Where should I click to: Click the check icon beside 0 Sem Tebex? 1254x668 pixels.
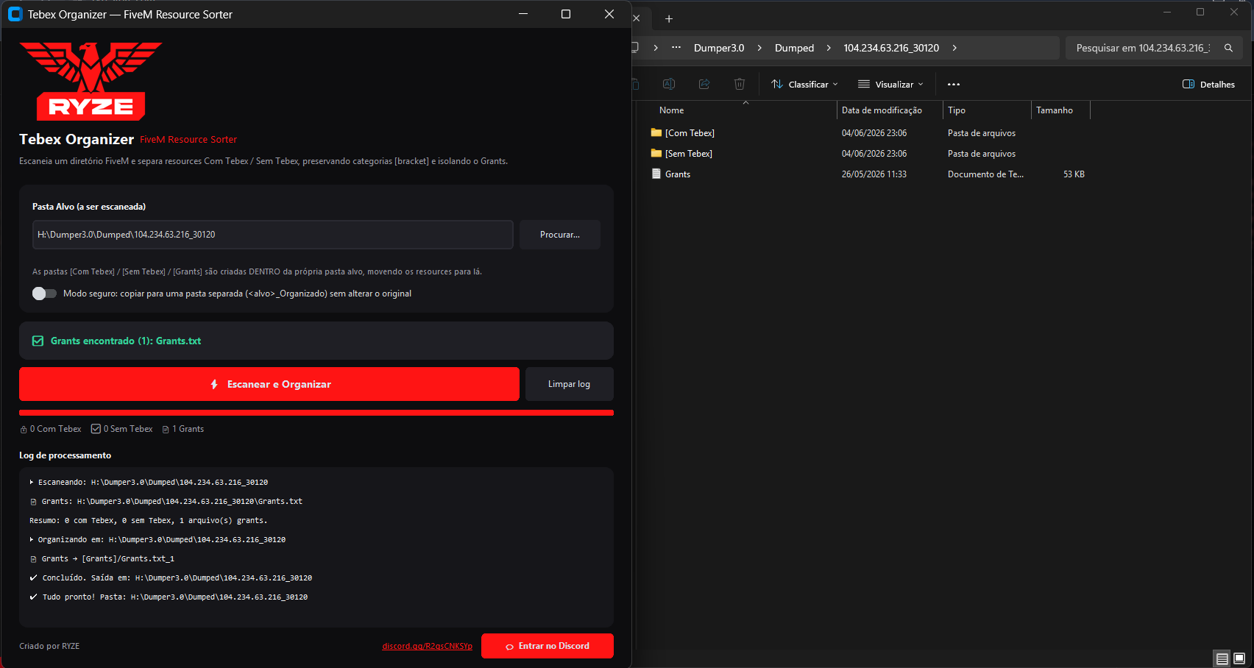tap(96, 429)
